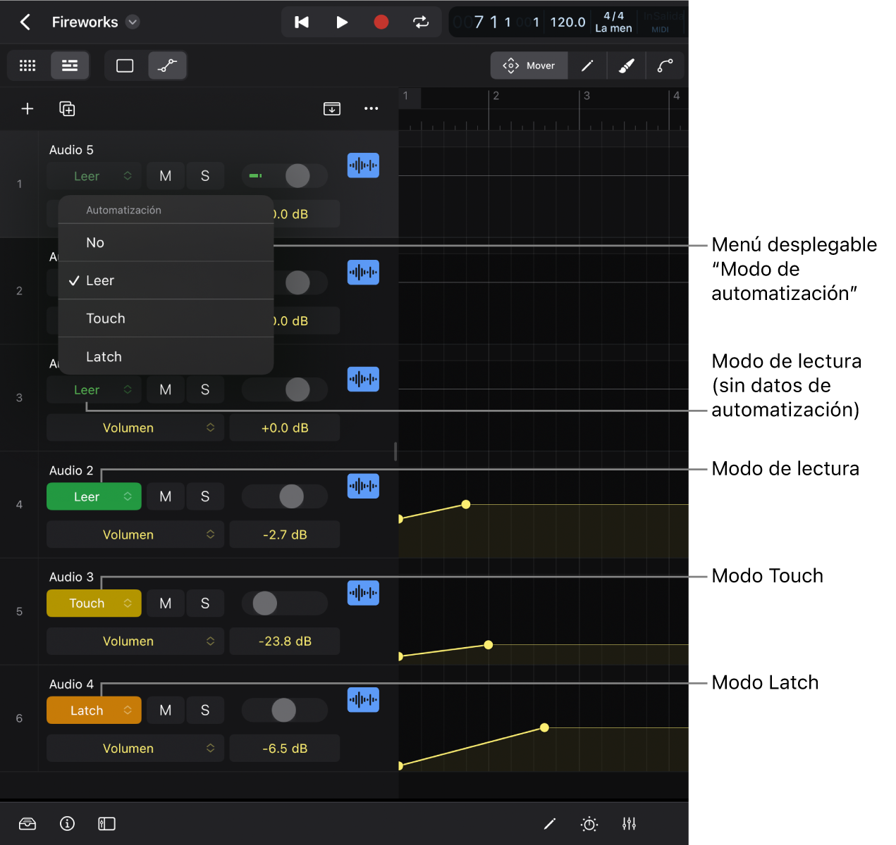896x845 pixels.
Task: Add a new track with the plus icon
Action: [x=27, y=108]
